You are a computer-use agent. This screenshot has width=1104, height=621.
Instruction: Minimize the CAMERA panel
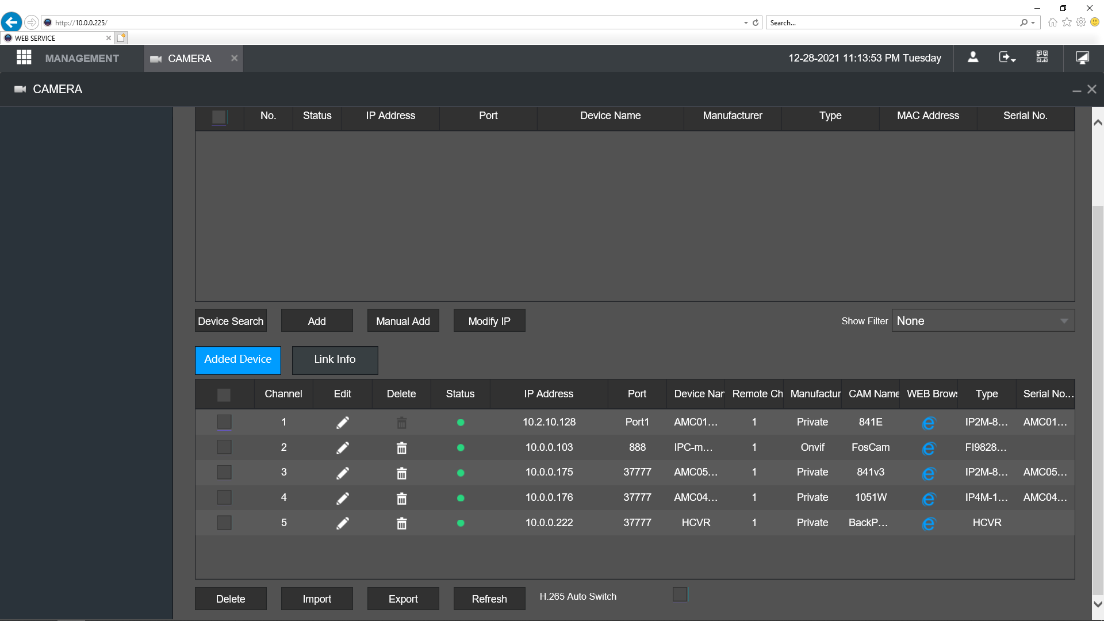pos(1076,90)
